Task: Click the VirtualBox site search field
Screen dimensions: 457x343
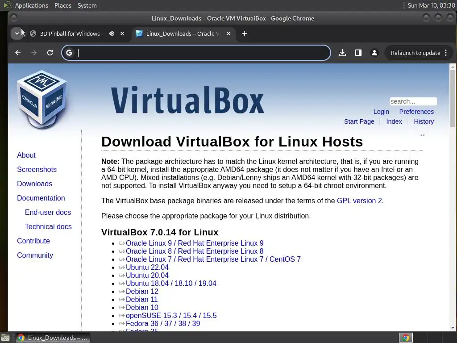Action: tap(413, 101)
